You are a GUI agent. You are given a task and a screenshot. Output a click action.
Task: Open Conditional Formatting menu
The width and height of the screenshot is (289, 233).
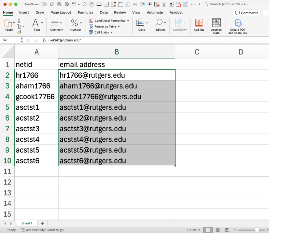click(x=109, y=21)
